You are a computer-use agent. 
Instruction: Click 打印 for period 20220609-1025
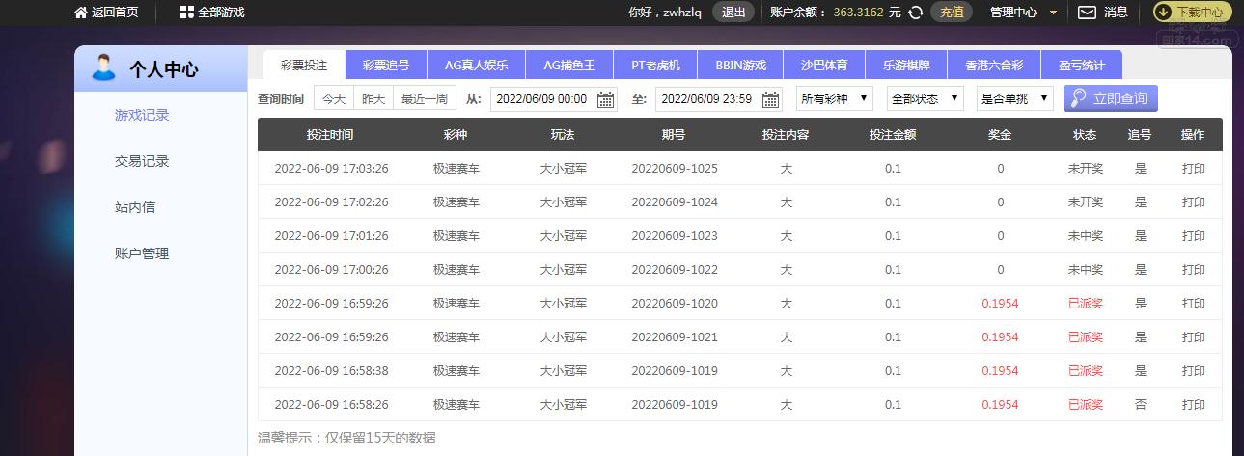click(1194, 168)
